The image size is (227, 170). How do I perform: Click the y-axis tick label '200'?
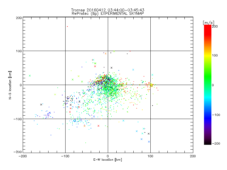(19, 18)
